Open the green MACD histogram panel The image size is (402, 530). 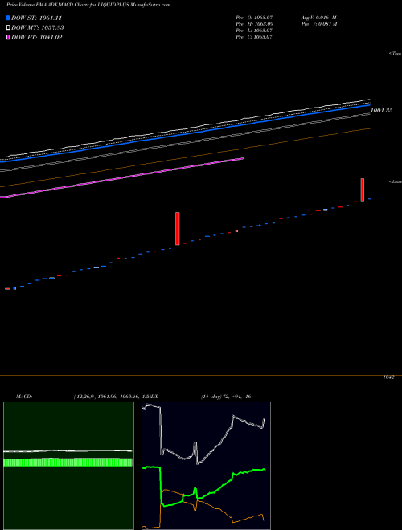point(68,466)
